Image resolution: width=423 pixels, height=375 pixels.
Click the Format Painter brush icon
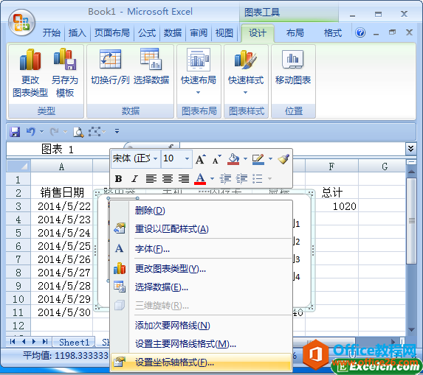pyautogui.click(x=283, y=159)
